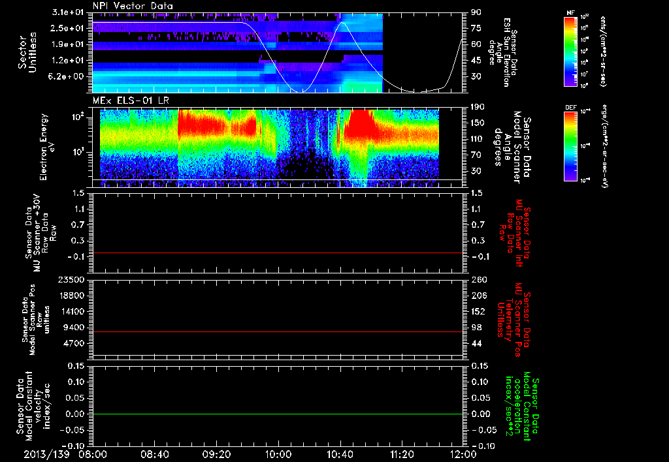Screen dimensions: 669x462
Task: Click the "4700" scanner position tick label
Action: coord(74,343)
